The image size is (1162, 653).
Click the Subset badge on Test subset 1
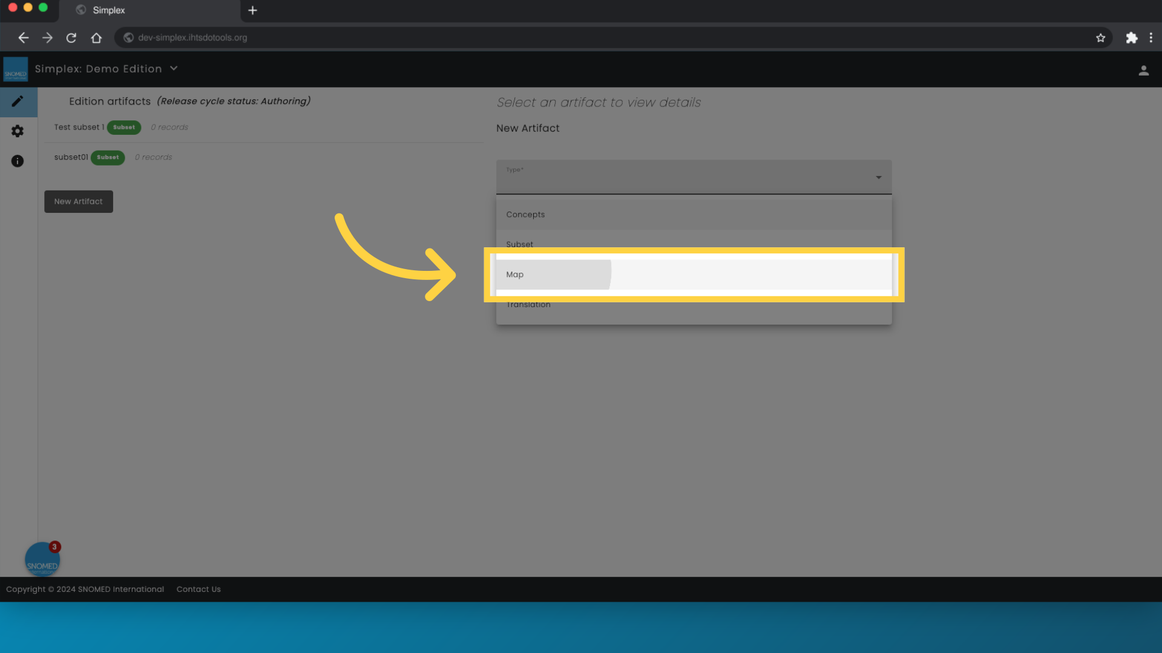pos(124,128)
